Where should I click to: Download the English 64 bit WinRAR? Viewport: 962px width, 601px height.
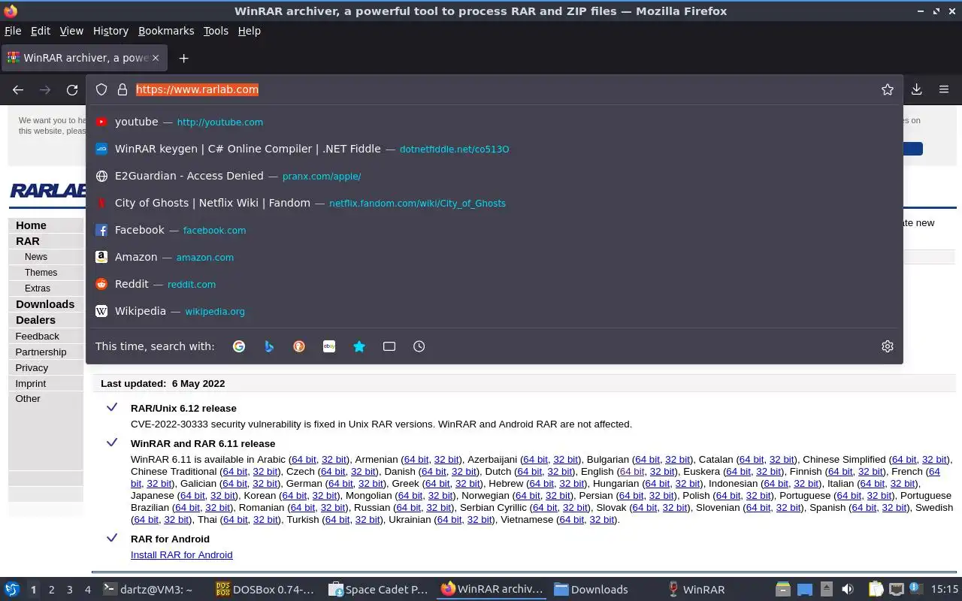(632, 472)
